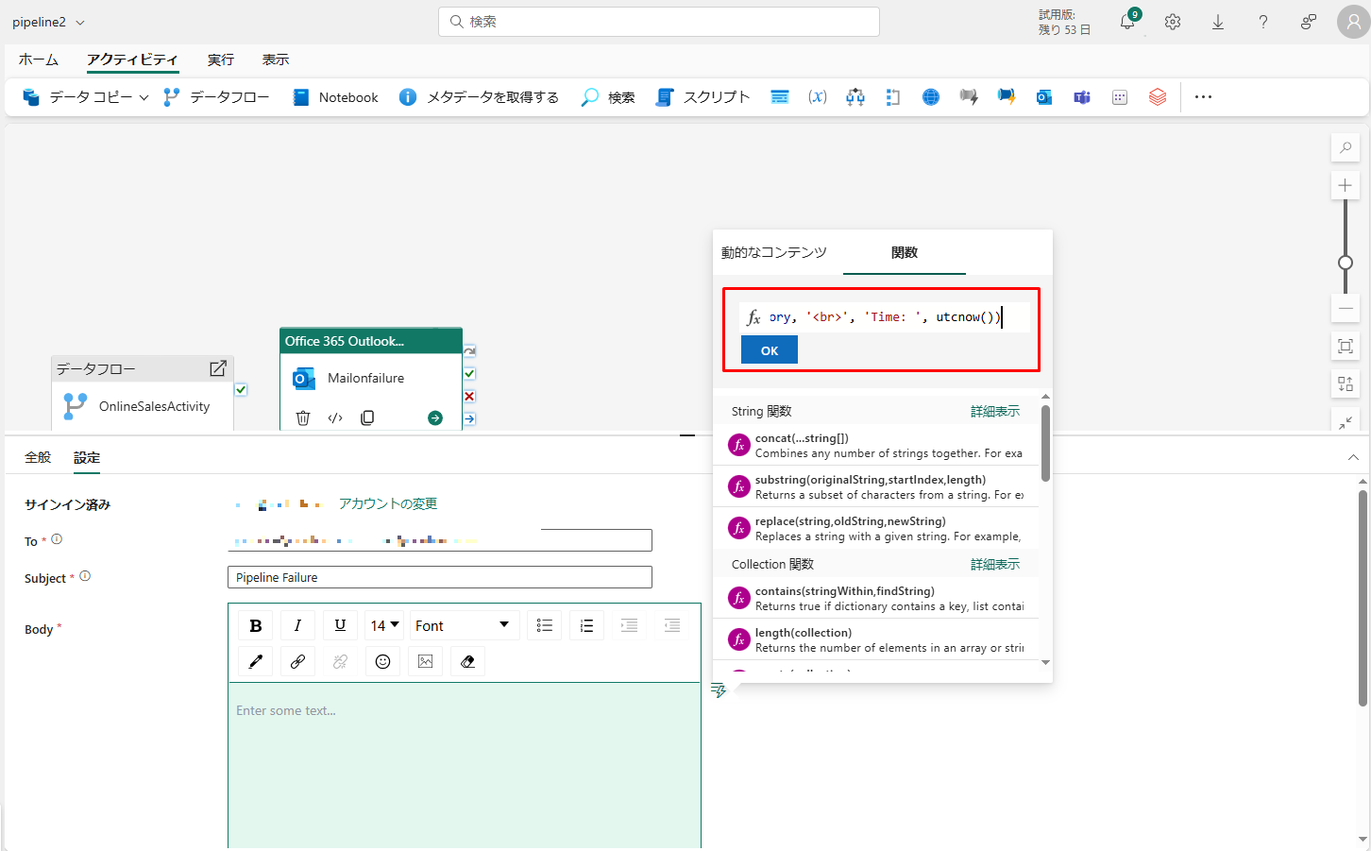Click the Teams activity icon
Viewport: 1371px width, 851px height.
point(1082,97)
